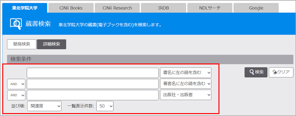Open the 並び順 関連度 dropdown
Screen dimensions: 296x116
point(44,106)
